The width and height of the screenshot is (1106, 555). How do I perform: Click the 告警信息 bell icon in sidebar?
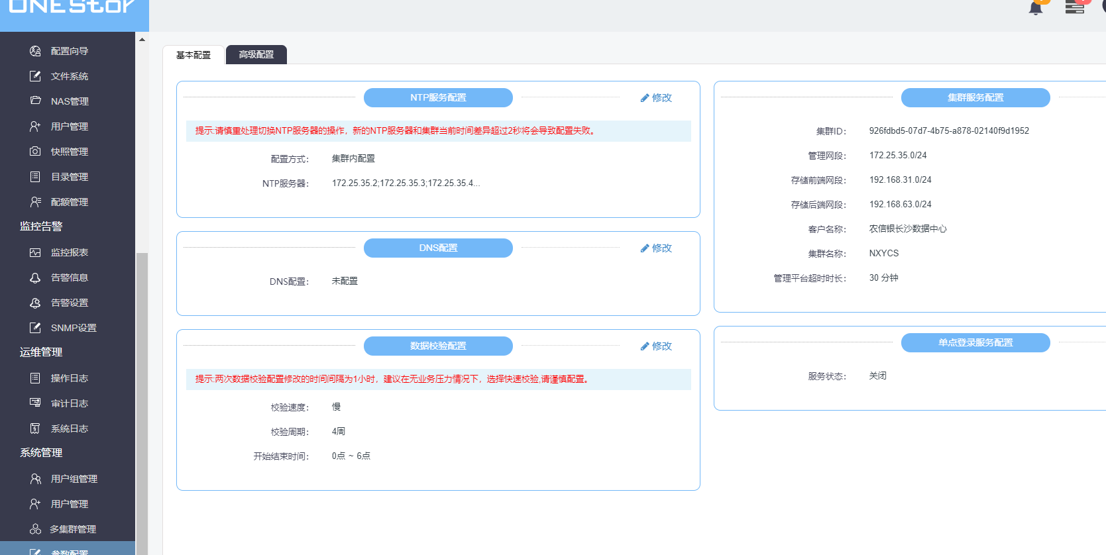click(x=35, y=277)
